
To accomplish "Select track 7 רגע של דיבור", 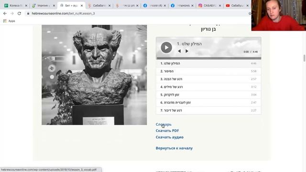I will click(208, 110).
